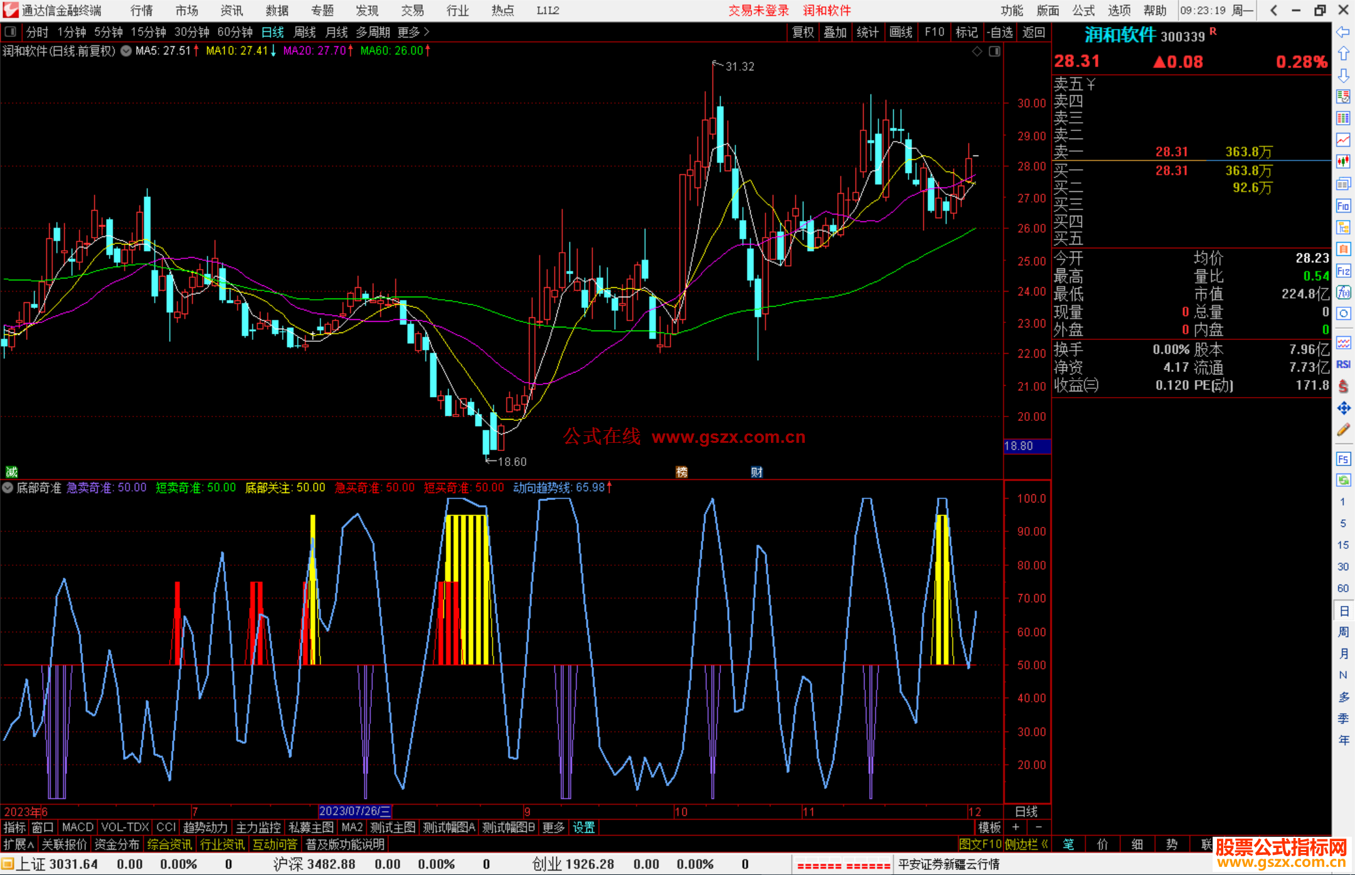Toggle 叠加 overlay mode
The width and height of the screenshot is (1355, 875).
coord(835,32)
